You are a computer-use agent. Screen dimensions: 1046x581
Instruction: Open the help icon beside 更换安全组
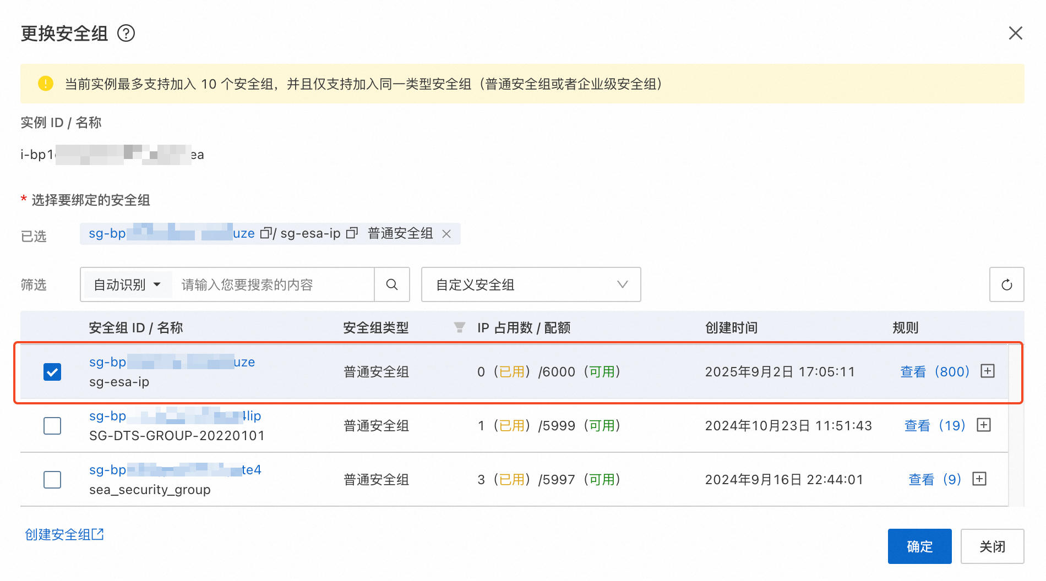[126, 34]
